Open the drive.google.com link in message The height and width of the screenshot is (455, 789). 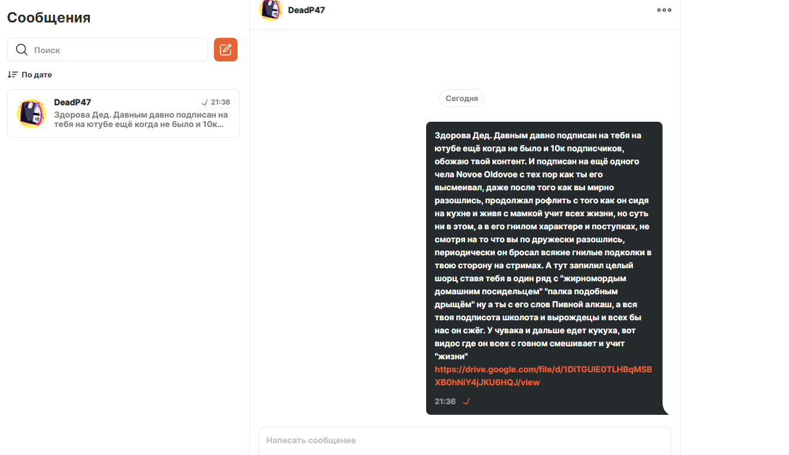coord(543,376)
